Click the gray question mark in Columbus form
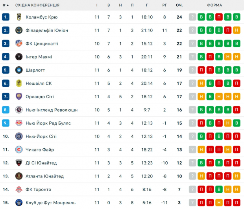Image resolution: width=244 pixels, height=209 pixels. point(192,17)
